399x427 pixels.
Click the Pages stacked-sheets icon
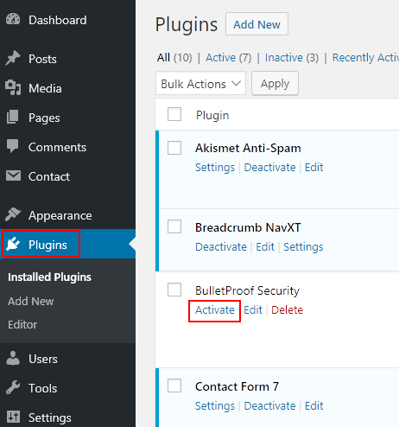pos(13,117)
